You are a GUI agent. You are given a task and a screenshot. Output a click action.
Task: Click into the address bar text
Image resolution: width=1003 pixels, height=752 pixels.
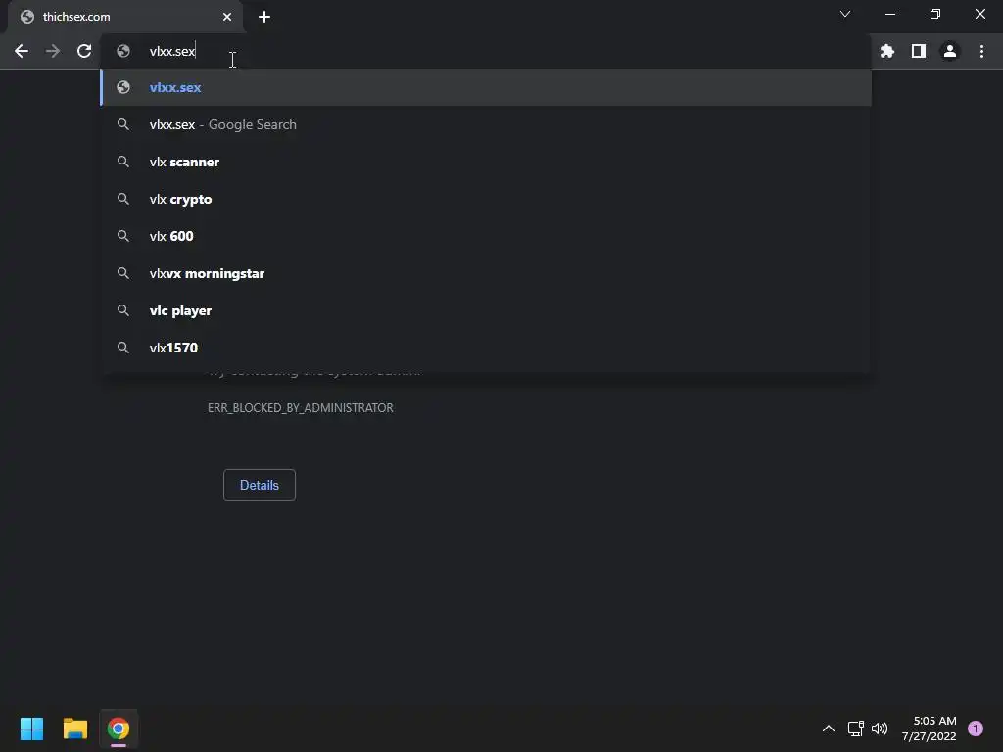point(172,51)
